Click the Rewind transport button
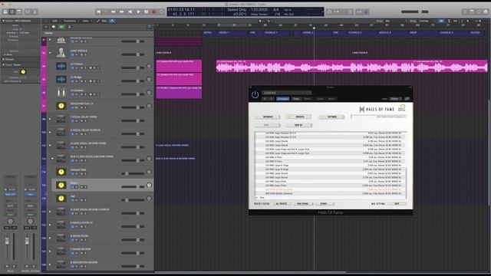The width and height of the screenshot is (491, 276). [x=113, y=12]
